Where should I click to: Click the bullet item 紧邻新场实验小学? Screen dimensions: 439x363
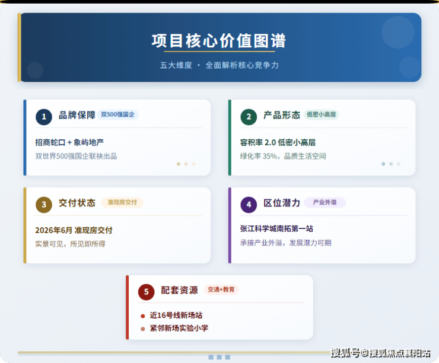click(x=179, y=328)
